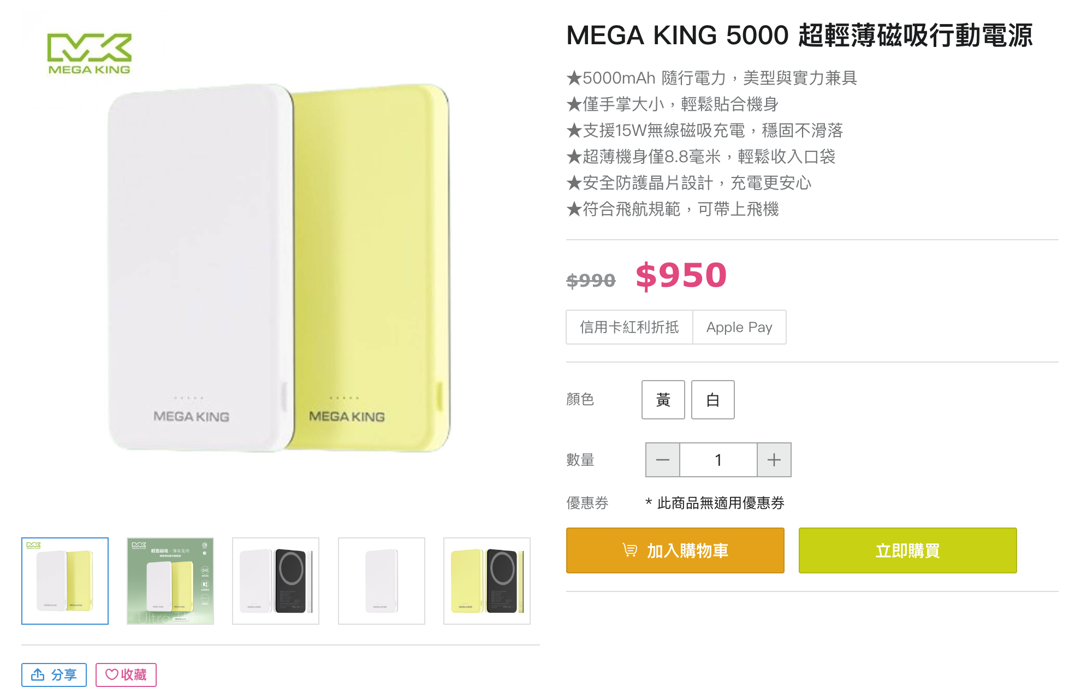The width and height of the screenshot is (1081, 699).
Task: Open the green promotional poster thumbnail
Action: coord(170,581)
